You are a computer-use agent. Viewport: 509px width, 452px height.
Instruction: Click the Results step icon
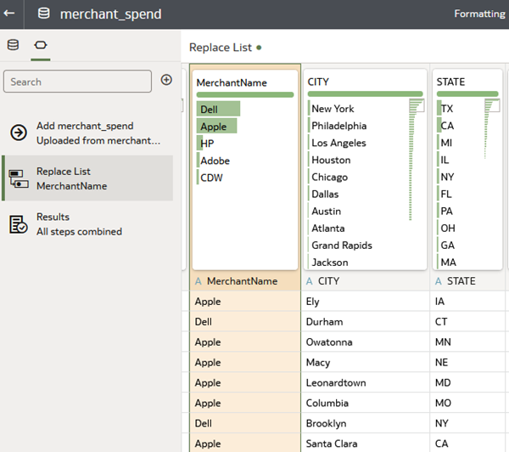(x=18, y=224)
